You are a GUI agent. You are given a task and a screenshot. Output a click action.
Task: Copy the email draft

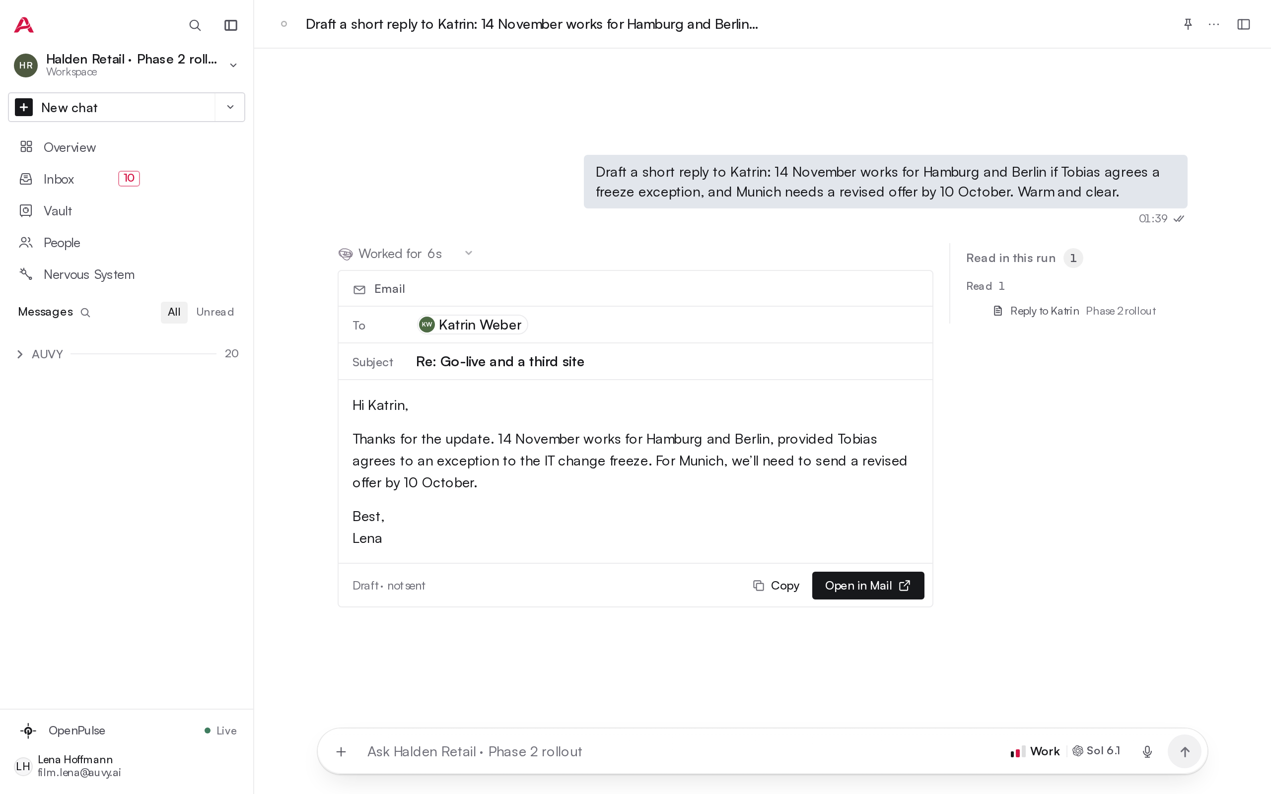777,586
